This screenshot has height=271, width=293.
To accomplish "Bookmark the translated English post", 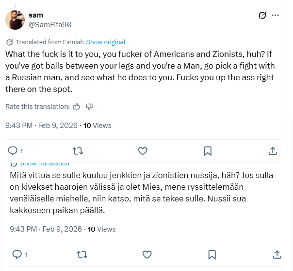I will tap(208, 151).
